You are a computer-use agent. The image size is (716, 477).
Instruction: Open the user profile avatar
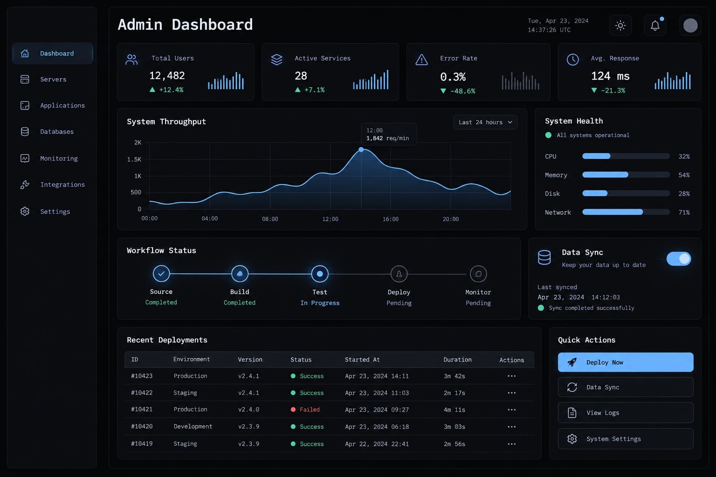(690, 25)
